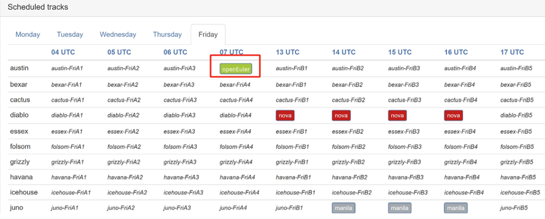The image size is (545, 219).
Task: Click manila badge under 14 UTC
Action: tap(343, 208)
